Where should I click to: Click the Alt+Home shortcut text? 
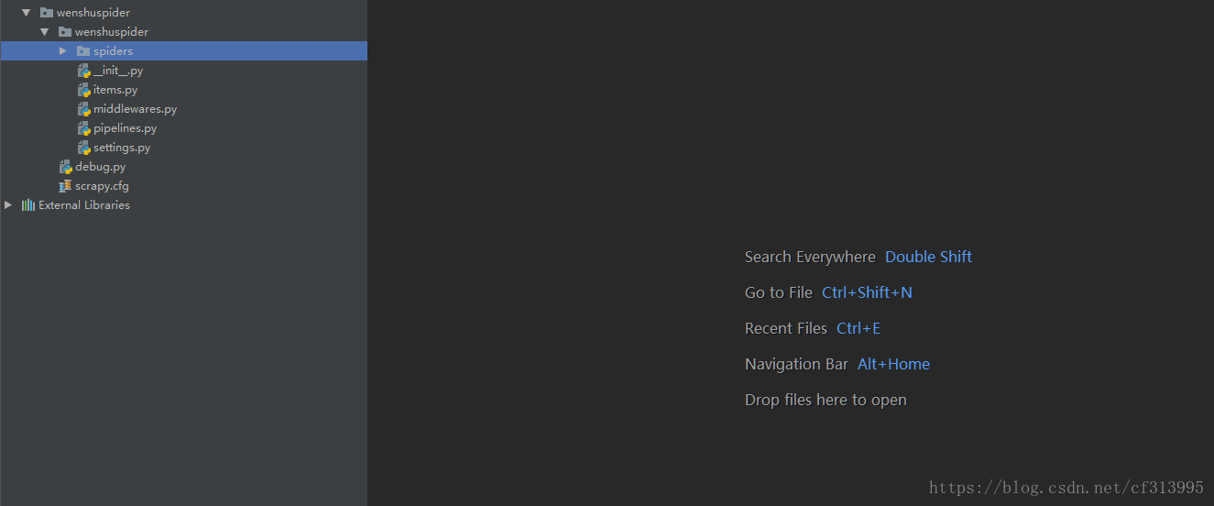pos(893,364)
